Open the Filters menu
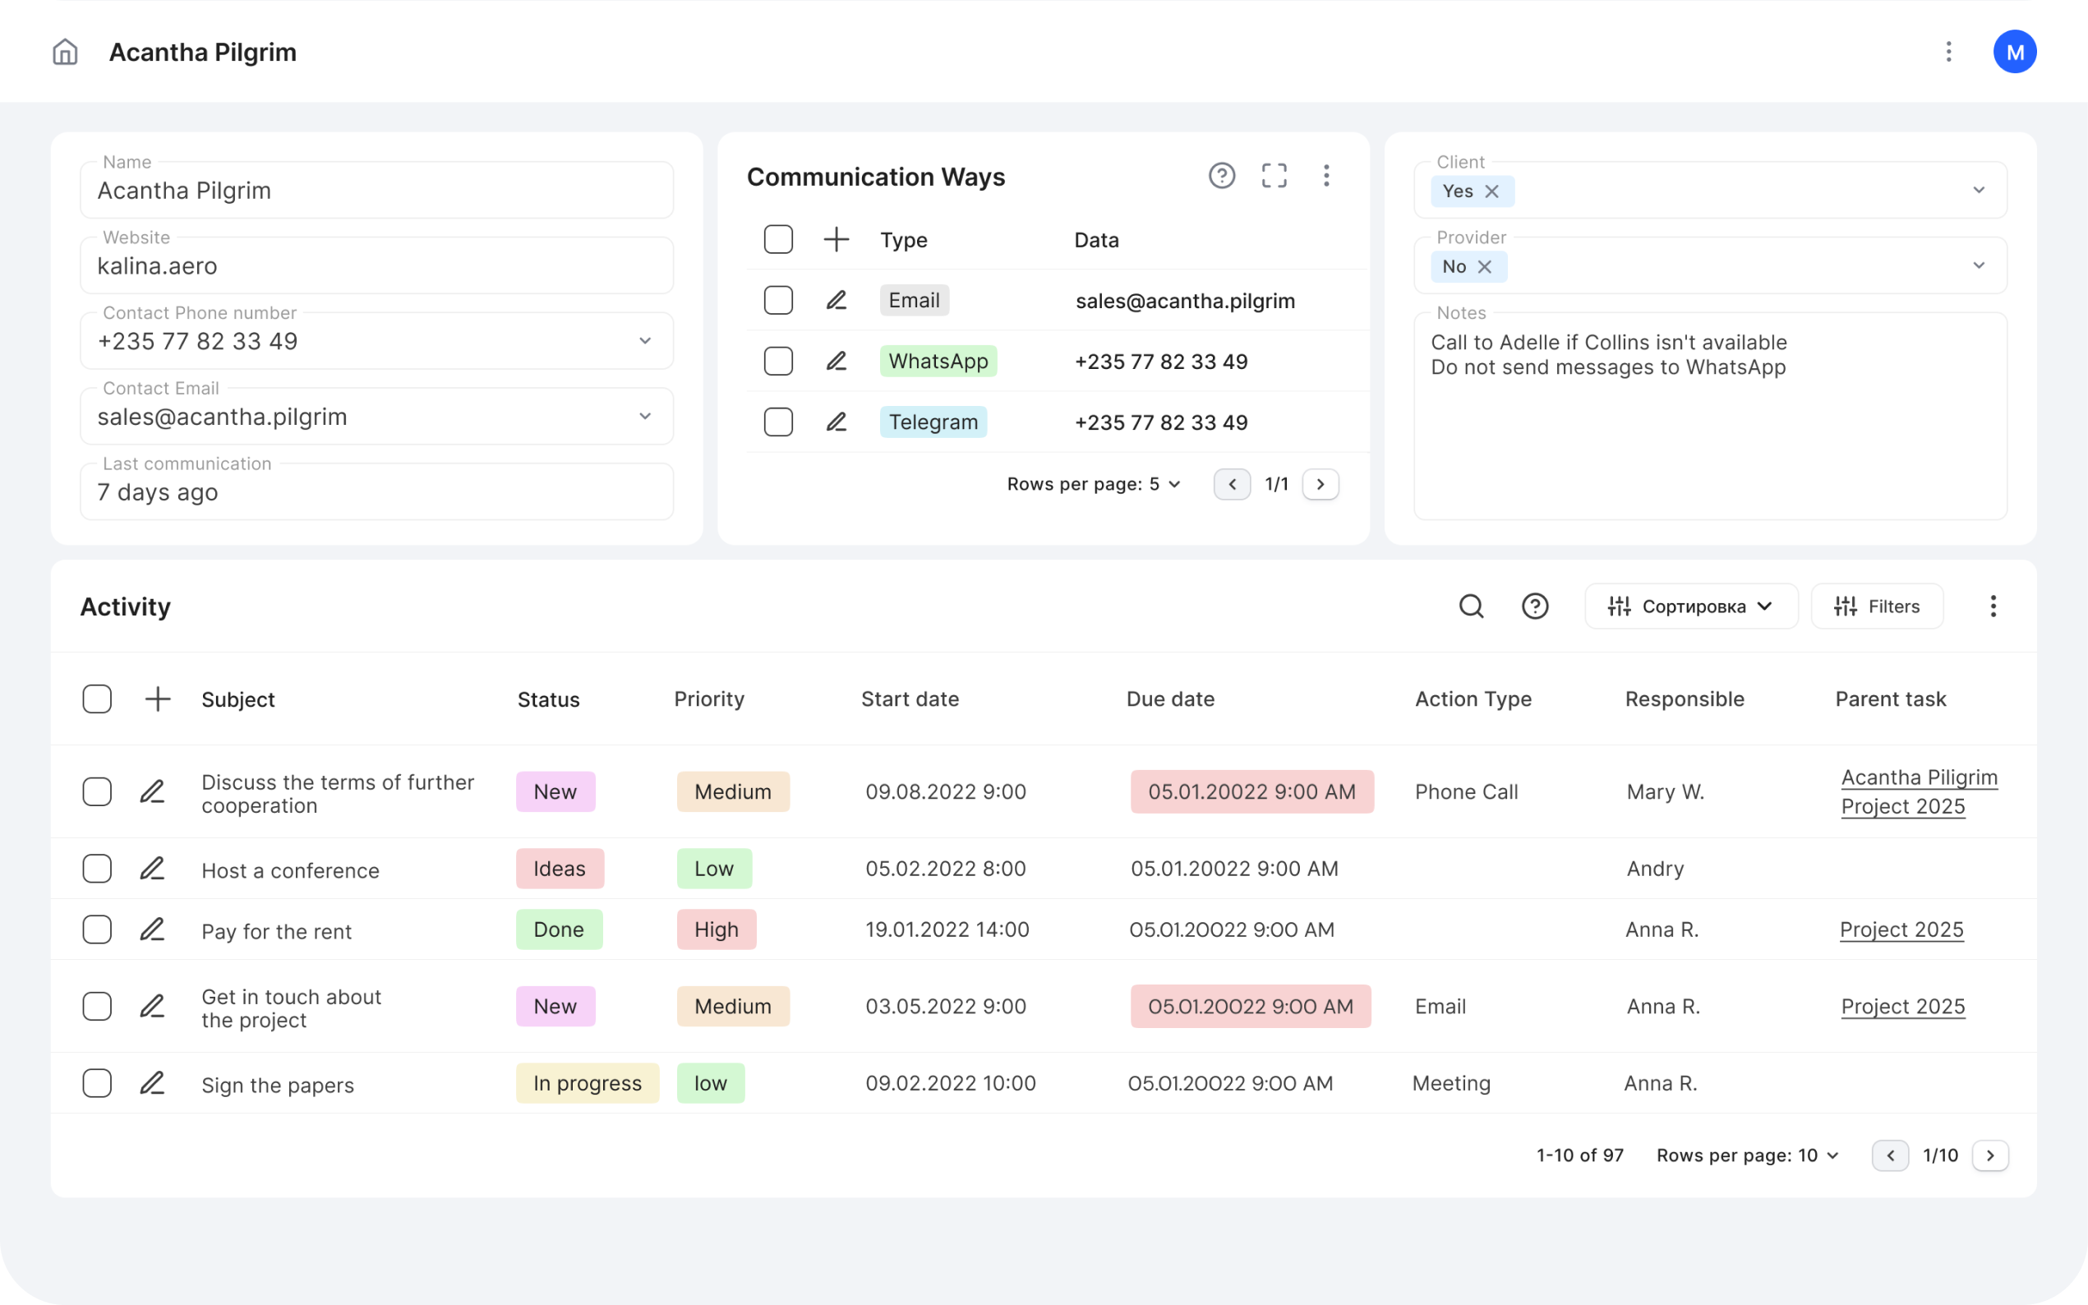Screen dimensions: 2088x1305 click(1878, 606)
